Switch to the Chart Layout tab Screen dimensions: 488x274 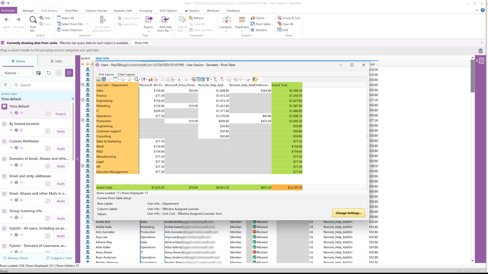[x=126, y=74]
